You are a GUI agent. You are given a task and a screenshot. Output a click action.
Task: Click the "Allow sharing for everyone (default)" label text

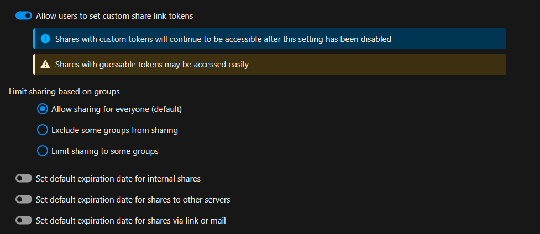click(x=117, y=109)
